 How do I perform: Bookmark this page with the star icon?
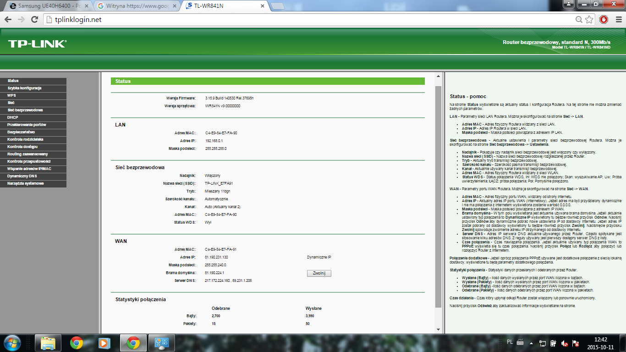[589, 20]
